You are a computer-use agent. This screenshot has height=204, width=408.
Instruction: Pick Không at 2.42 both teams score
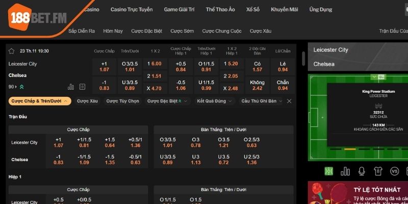pyautogui.click(x=258, y=85)
